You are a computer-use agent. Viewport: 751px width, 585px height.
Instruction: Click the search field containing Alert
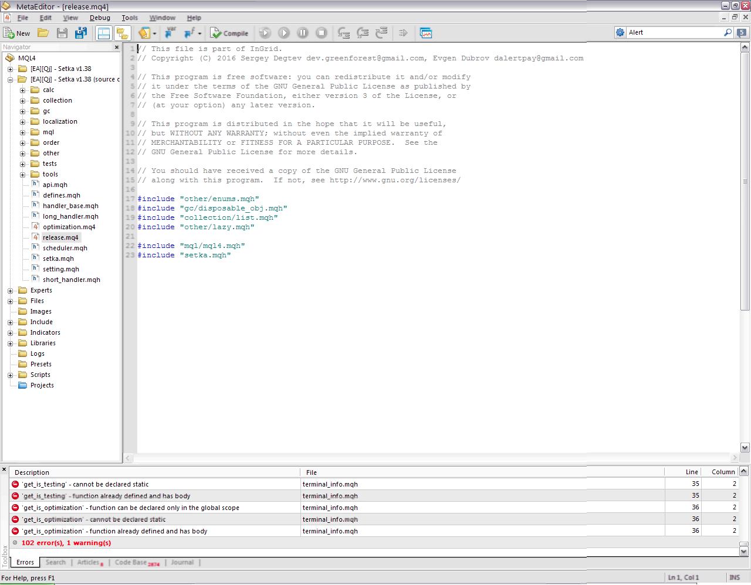(674, 32)
